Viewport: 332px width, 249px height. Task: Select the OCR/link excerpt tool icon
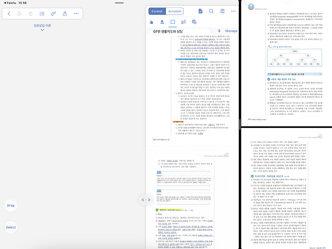[x=194, y=22]
